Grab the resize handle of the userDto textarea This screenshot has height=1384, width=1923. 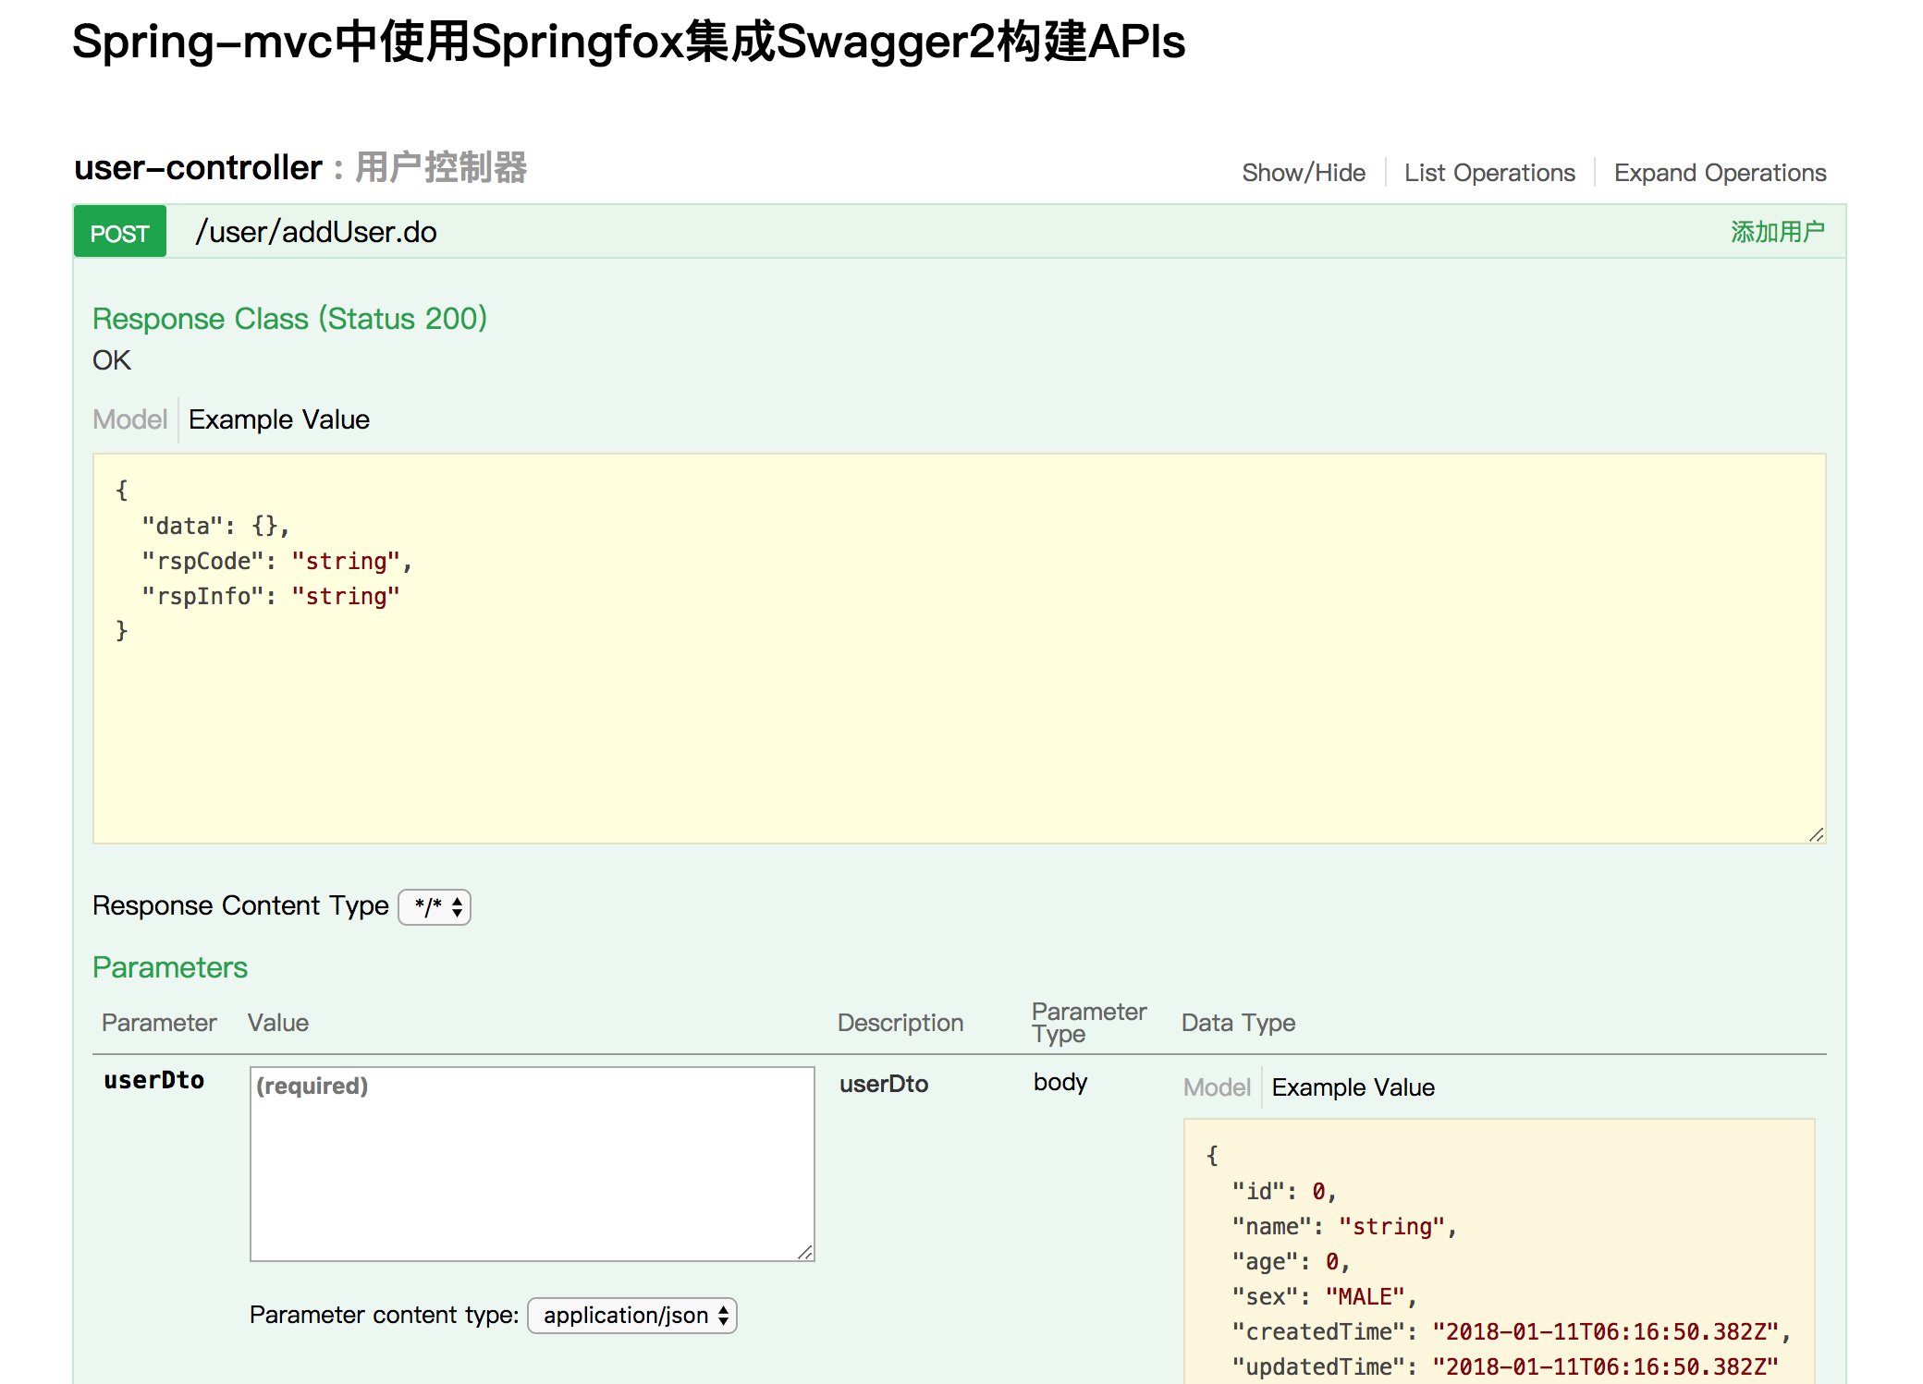pos(805,1252)
